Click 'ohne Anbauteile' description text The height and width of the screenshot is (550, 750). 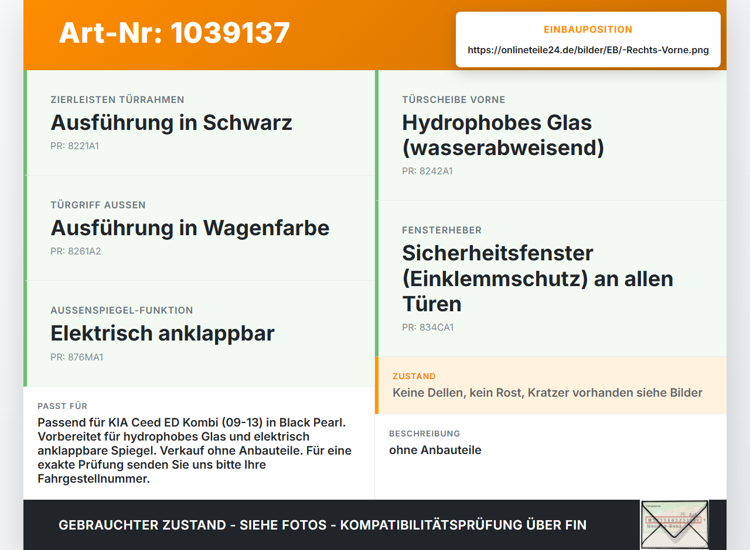coord(435,450)
